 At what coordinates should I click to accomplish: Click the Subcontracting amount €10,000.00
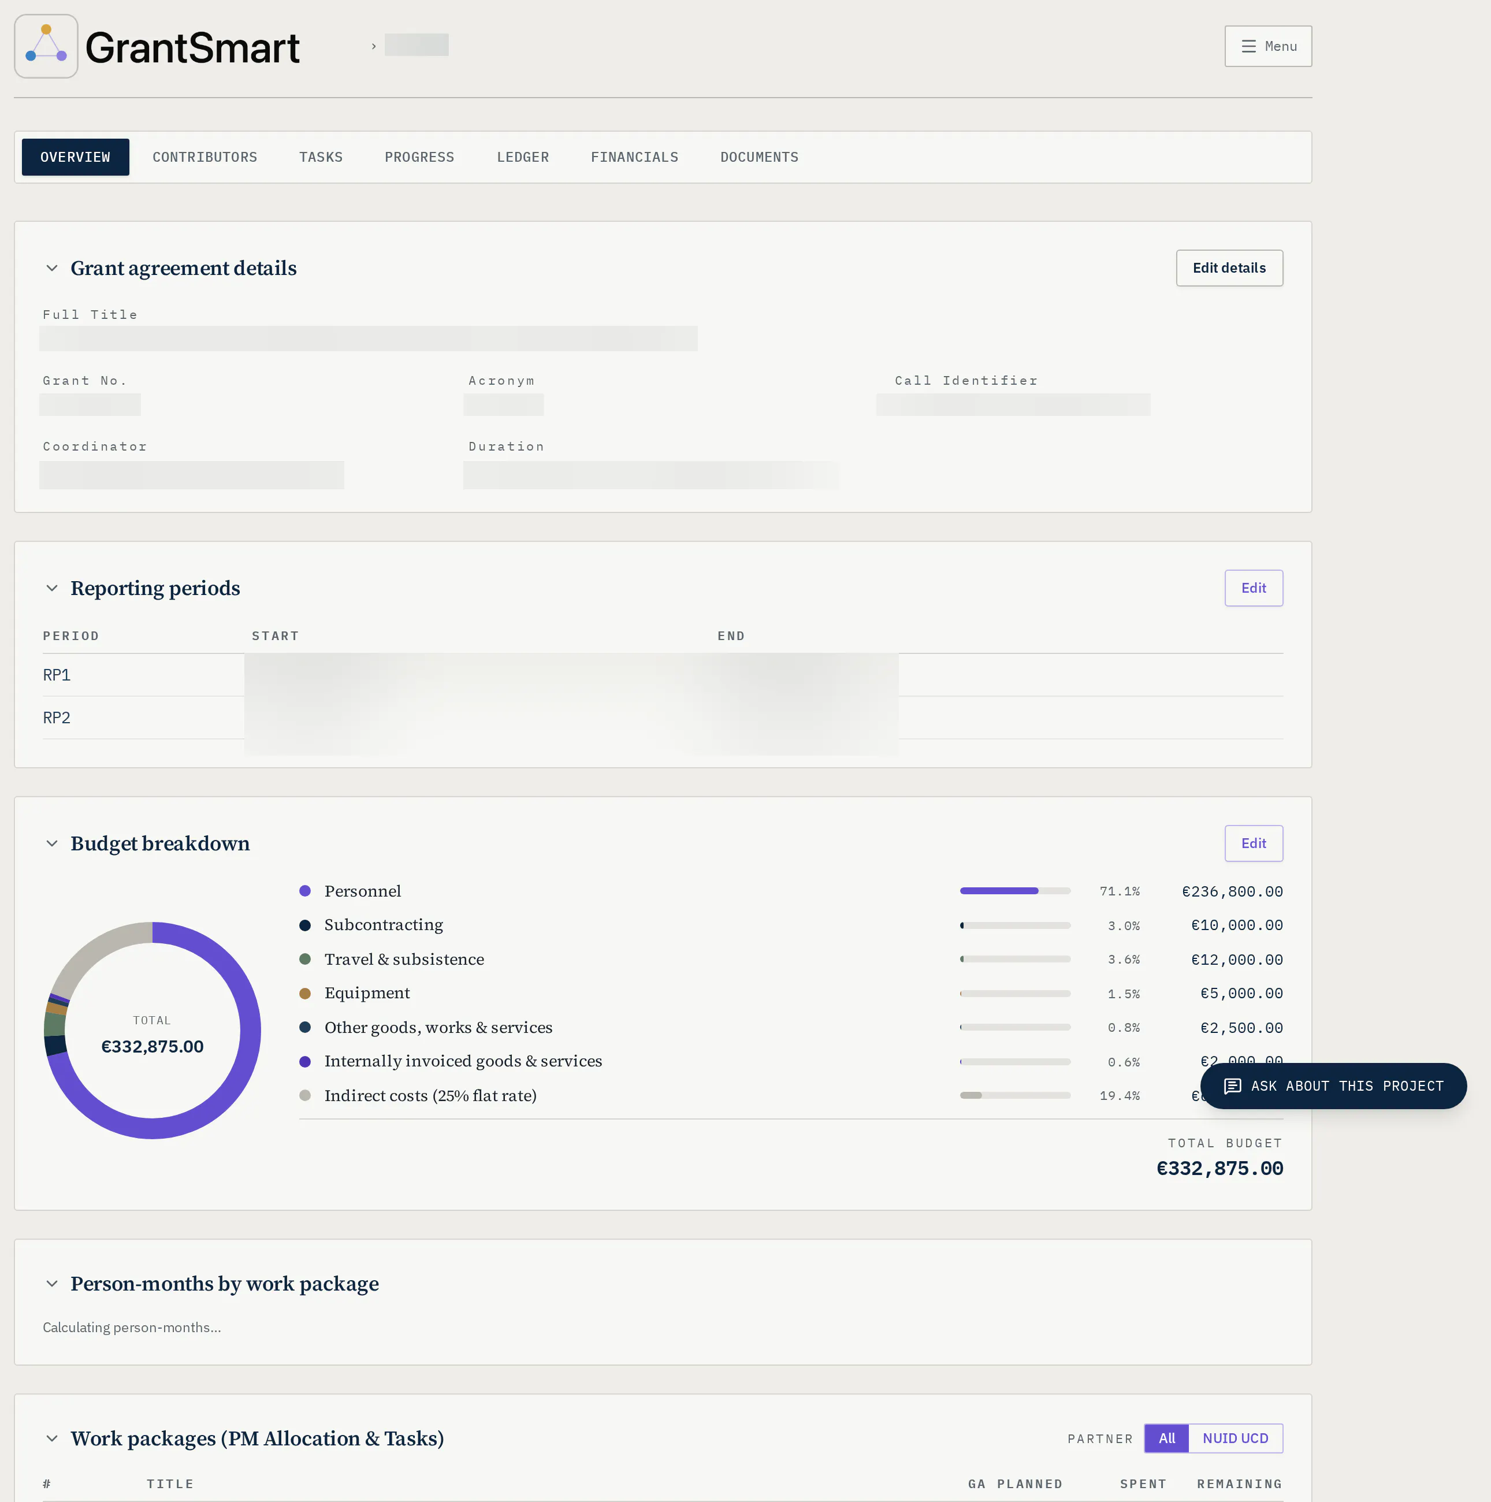click(x=1237, y=926)
